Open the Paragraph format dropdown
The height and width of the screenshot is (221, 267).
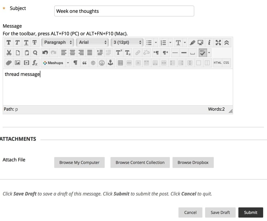[58, 43]
